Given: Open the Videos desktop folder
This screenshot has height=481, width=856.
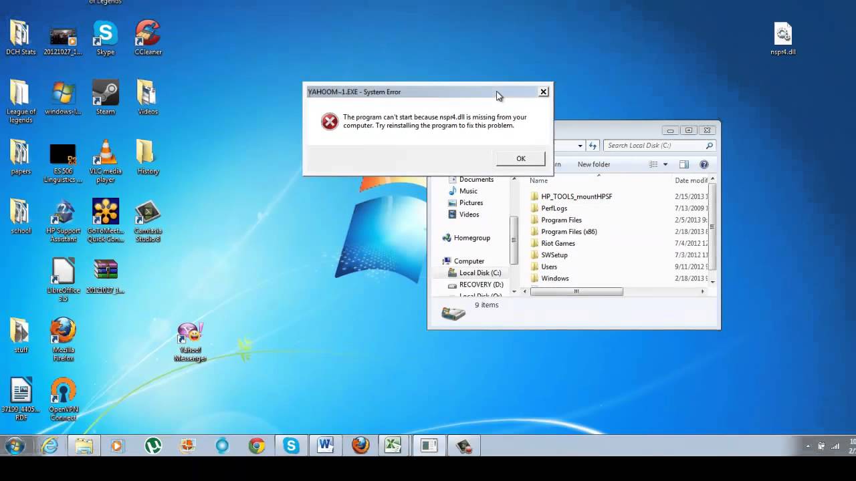Looking at the screenshot, I should click(148, 98).
